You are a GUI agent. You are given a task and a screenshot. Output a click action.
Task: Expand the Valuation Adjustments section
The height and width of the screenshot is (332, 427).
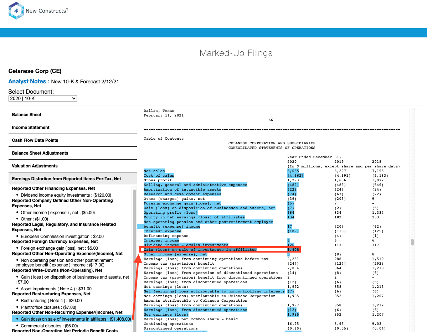pos(72,166)
